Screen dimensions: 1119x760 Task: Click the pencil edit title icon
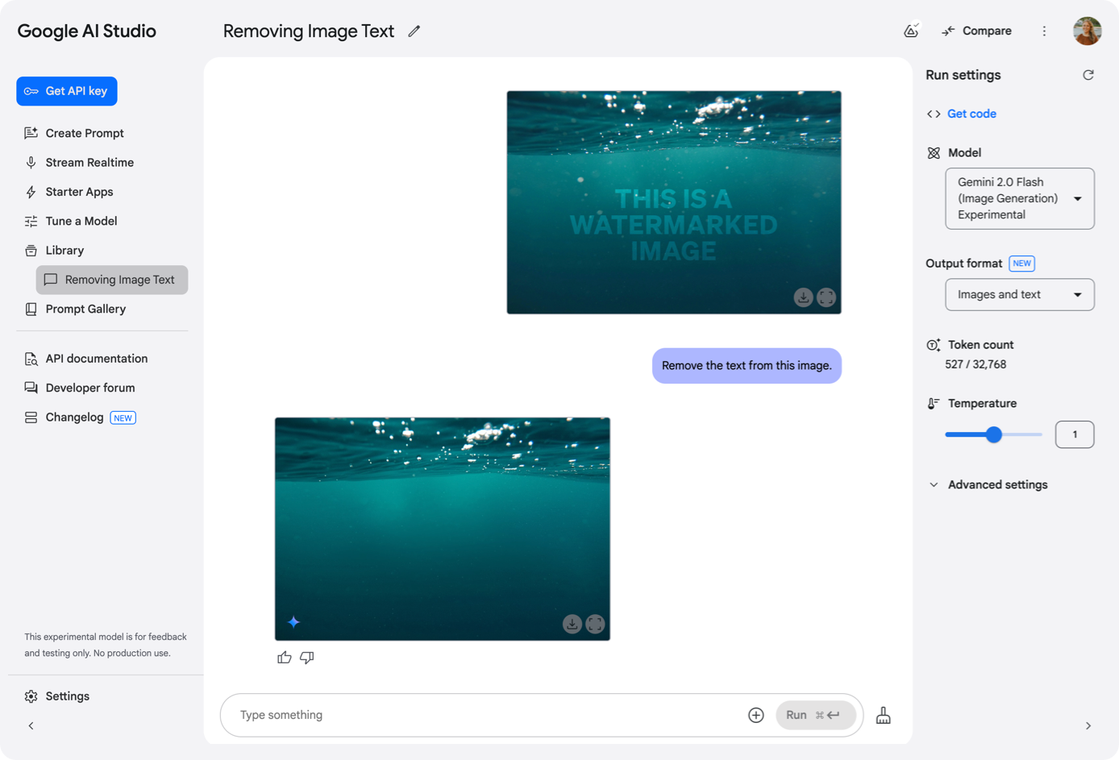click(x=414, y=31)
